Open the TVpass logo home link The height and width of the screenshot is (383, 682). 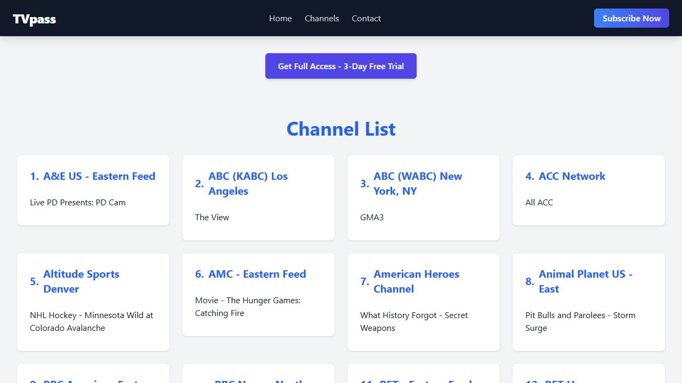(x=35, y=19)
